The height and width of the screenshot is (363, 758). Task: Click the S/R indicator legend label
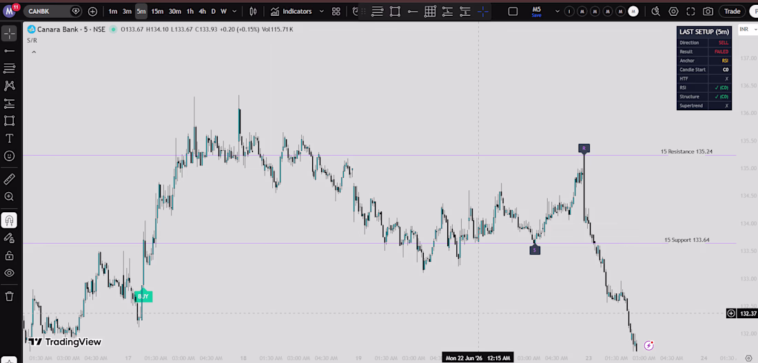tap(32, 41)
